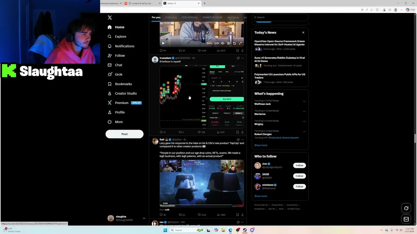
Task: Open the Explore page in the sidebar
Action: tap(117, 36)
